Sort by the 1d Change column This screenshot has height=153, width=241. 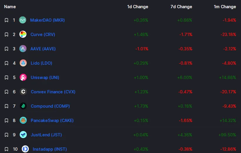tap(138, 7)
